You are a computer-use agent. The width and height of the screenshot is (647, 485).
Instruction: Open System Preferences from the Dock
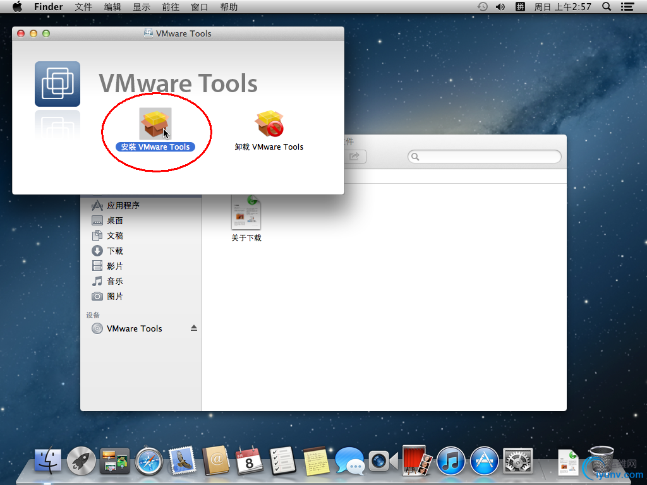[518, 460]
